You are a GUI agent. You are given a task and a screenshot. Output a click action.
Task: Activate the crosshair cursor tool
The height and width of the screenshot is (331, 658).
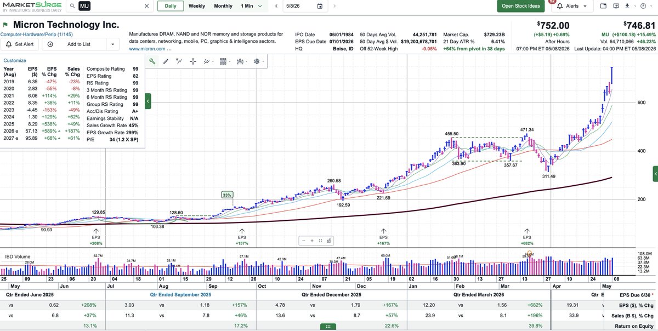coord(193,61)
